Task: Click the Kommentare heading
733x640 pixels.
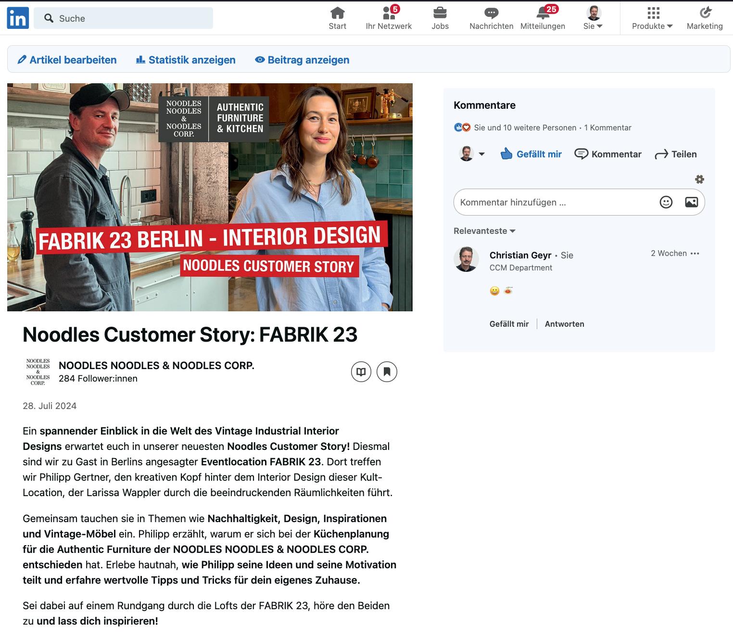Action: (484, 105)
